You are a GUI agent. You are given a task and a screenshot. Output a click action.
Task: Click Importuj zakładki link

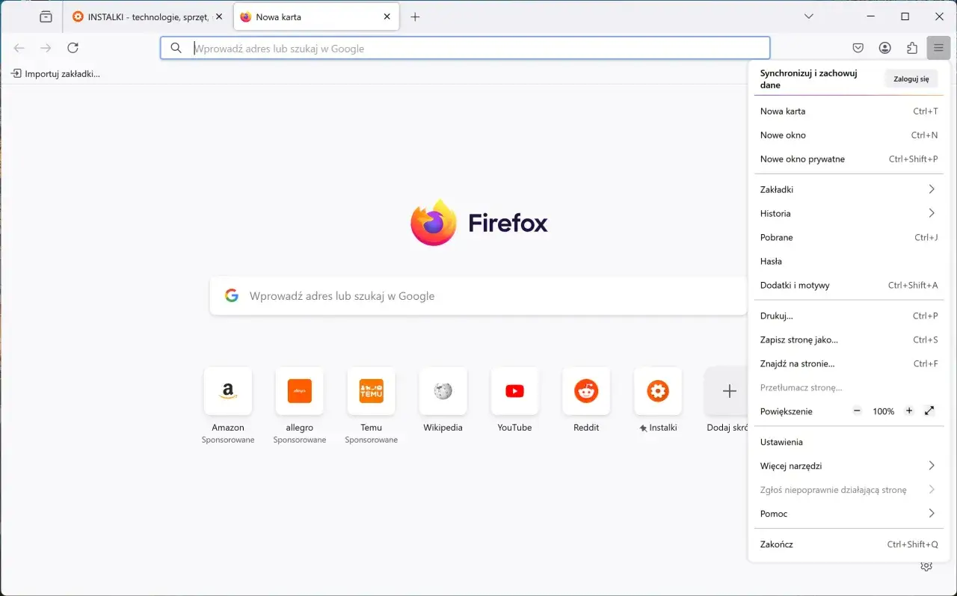click(55, 73)
